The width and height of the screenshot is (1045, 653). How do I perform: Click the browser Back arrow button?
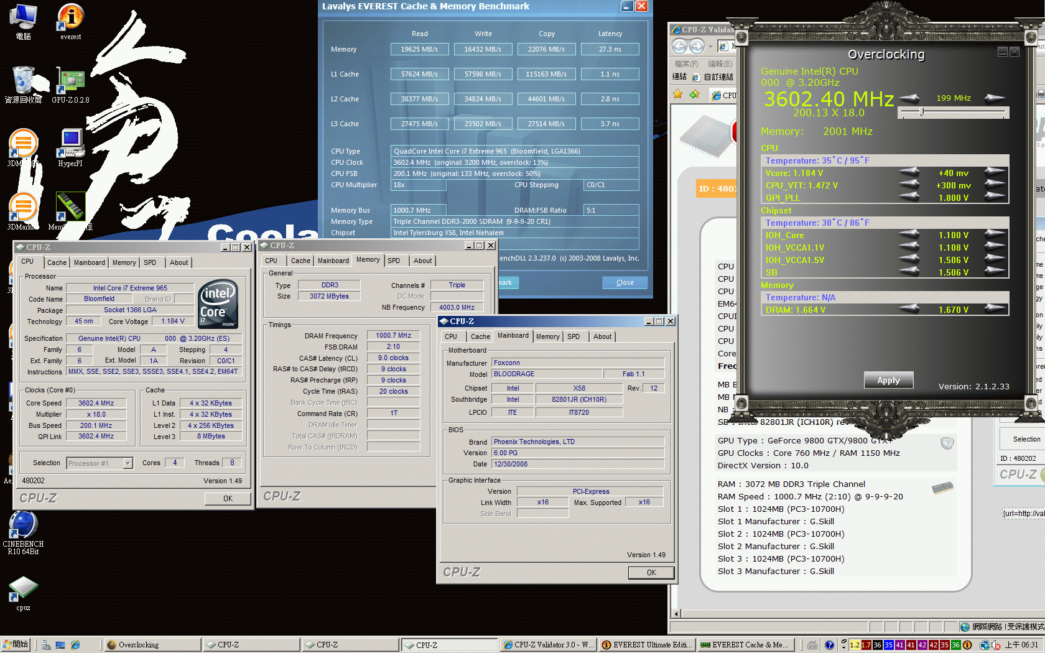[680, 46]
